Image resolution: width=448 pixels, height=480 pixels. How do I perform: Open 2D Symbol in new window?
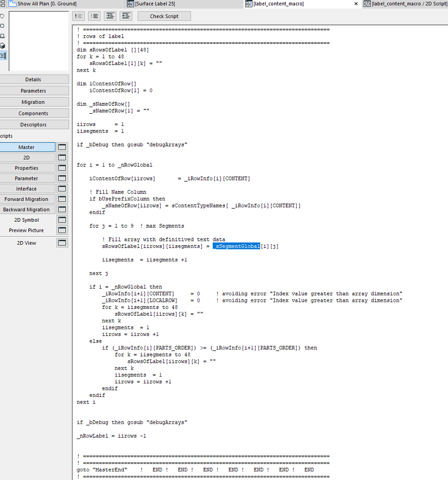click(x=62, y=220)
